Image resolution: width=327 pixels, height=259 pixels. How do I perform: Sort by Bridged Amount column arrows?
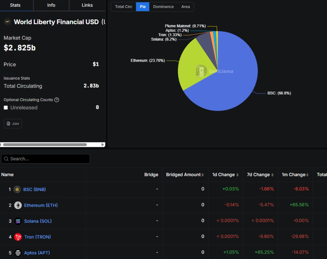click(x=203, y=175)
